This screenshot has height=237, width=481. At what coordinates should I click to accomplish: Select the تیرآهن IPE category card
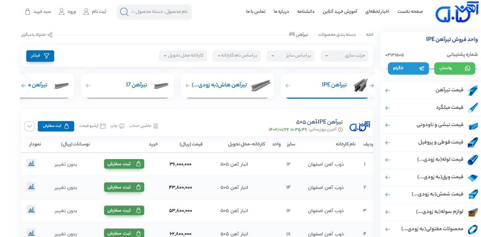pos(326,85)
